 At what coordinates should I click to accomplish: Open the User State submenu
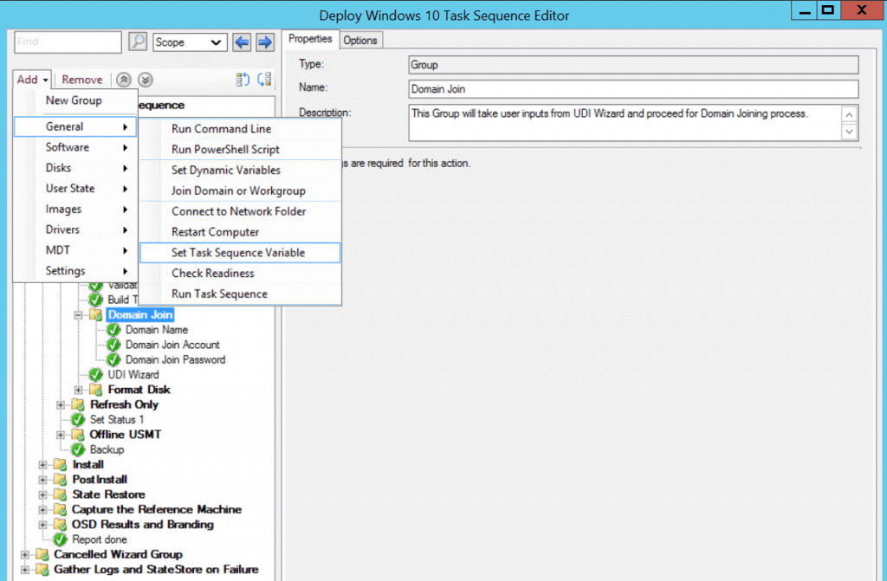click(x=75, y=189)
